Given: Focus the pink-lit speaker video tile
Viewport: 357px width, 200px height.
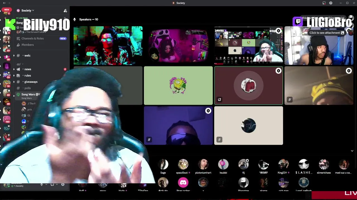Looking at the screenshot, I should coord(178,46).
